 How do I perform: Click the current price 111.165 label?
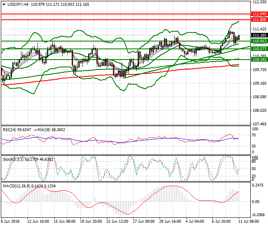tap(259, 35)
